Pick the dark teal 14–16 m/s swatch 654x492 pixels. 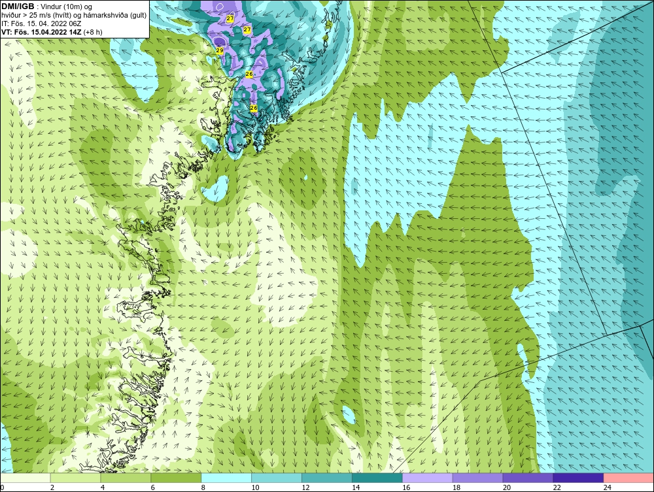[377, 478]
